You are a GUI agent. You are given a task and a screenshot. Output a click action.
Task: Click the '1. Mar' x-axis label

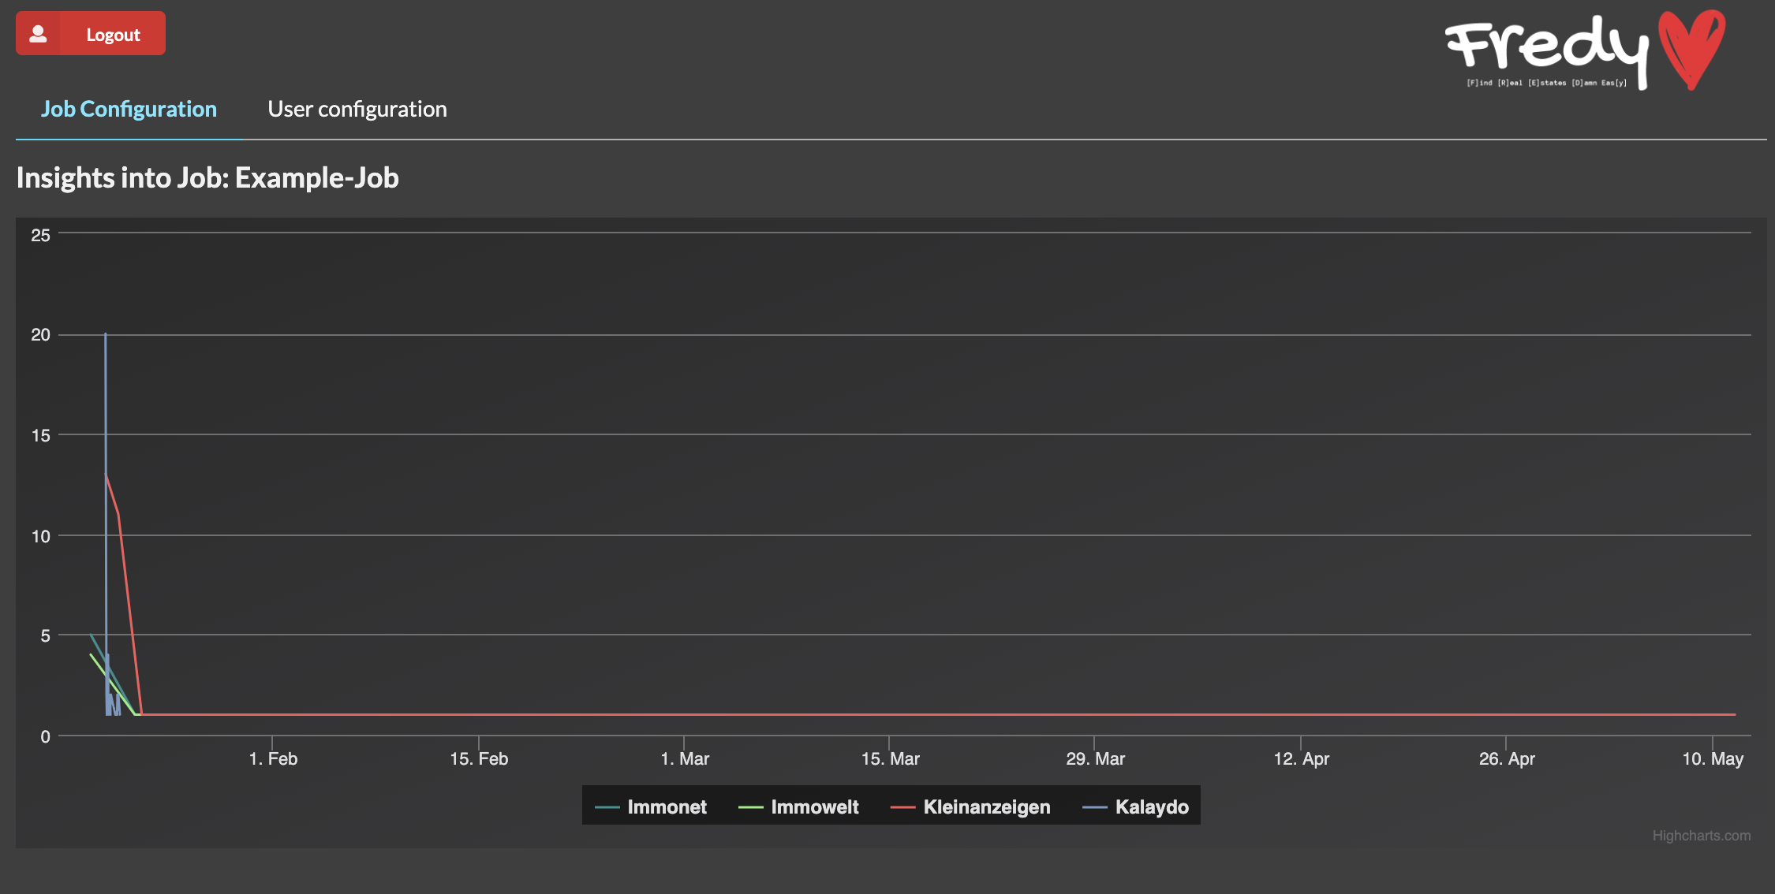click(685, 758)
